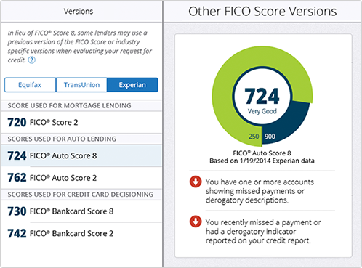Select the 724 FICO Auto Score 8 row
Viewport: 362px width, 268px height.
click(x=81, y=155)
